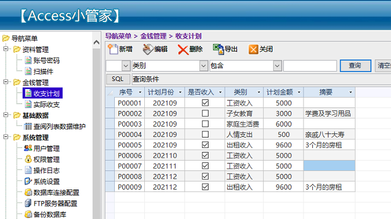Collapse the 金钱管理 tree node
Image resolution: width=391 pixels, height=219 pixels.
tap(5, 82)
